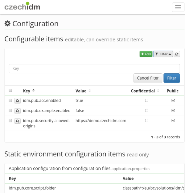185x193 pixels.
Task: Collapse the Filter dropdown toggle
Action: [163, 54]
